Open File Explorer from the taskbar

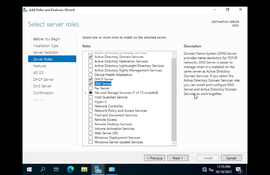tap(84, 169)
